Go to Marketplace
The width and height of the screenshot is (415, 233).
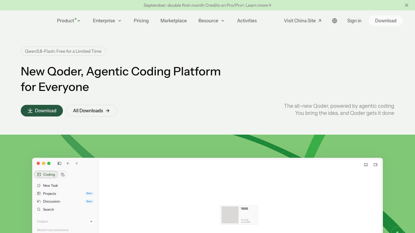coord(173,21)
